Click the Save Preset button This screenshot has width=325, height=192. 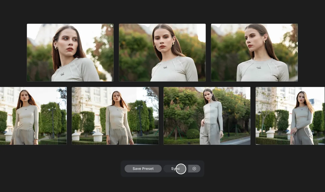point(143,168)
